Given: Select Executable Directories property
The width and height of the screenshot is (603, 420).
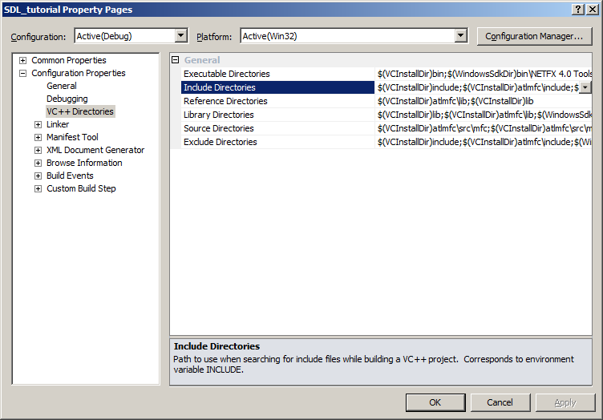Looking at the screenshot, I should [x=277, y=74].
